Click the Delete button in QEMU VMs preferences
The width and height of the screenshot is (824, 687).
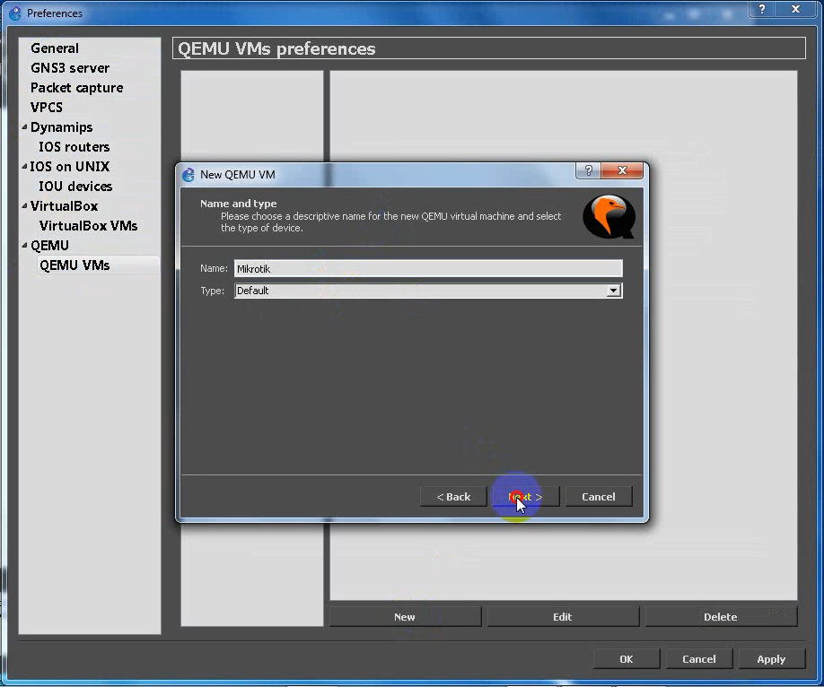pos(721,617)
